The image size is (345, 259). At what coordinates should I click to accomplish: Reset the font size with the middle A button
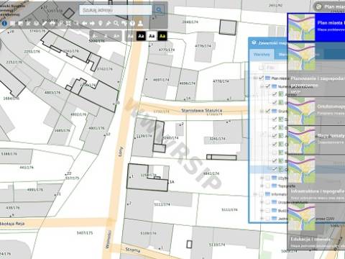tap(106, 36)
